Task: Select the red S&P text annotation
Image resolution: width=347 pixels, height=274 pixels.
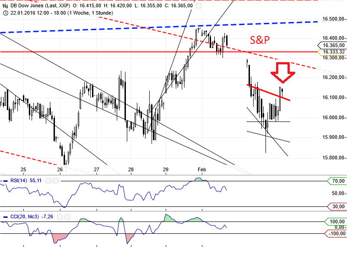Action: 260,40
